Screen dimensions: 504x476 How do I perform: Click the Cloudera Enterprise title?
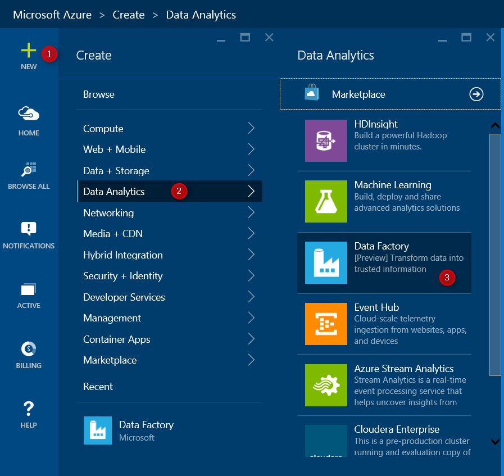[397, 429]
